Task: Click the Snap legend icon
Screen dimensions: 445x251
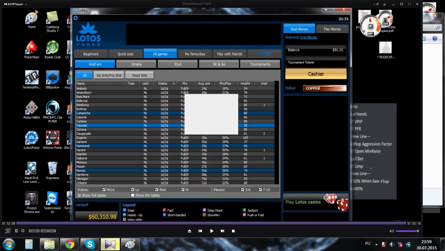Action: [124, 210]
